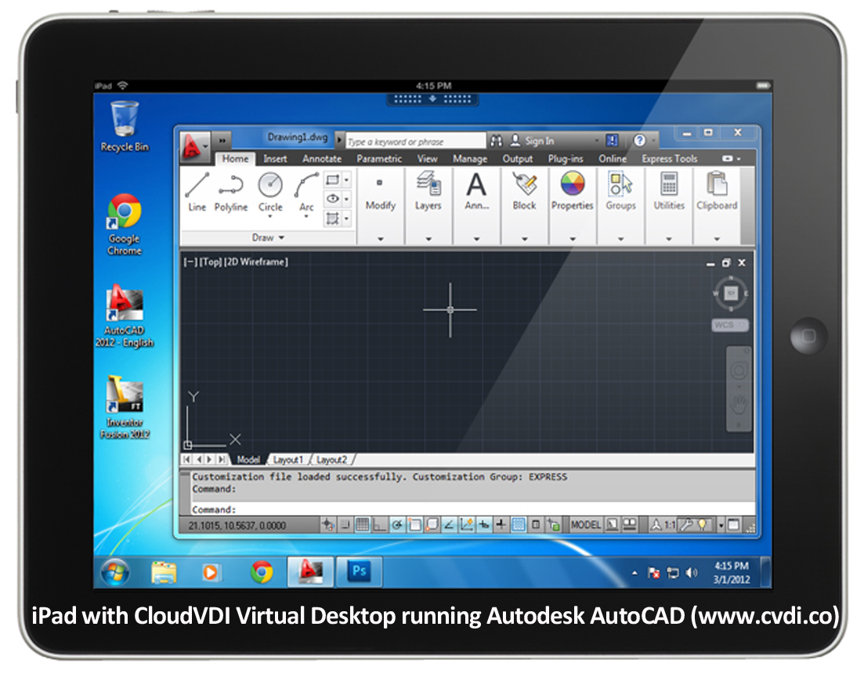Click the Help question mark icon
864x677 pixels.
point(639,140)
